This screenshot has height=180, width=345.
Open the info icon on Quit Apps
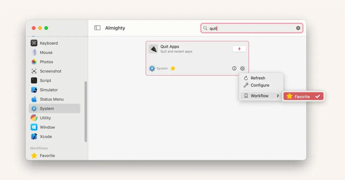click(x=234, y=68)
